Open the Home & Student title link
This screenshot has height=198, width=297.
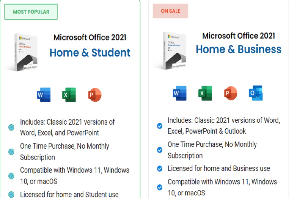pos(90,53)
